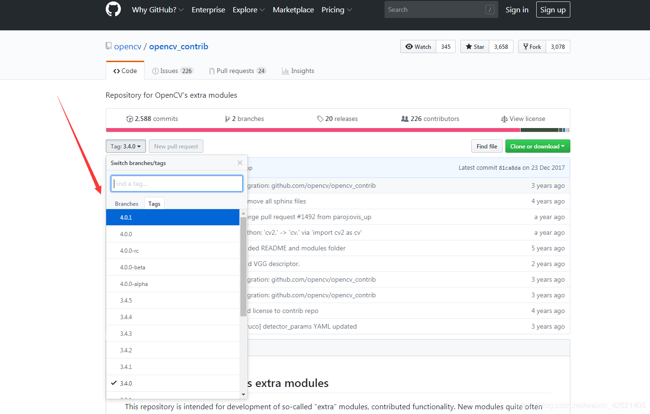Click the tag list scrollbar thumb
The width and height of the screenshot is (650, 414).
[244, 267]
